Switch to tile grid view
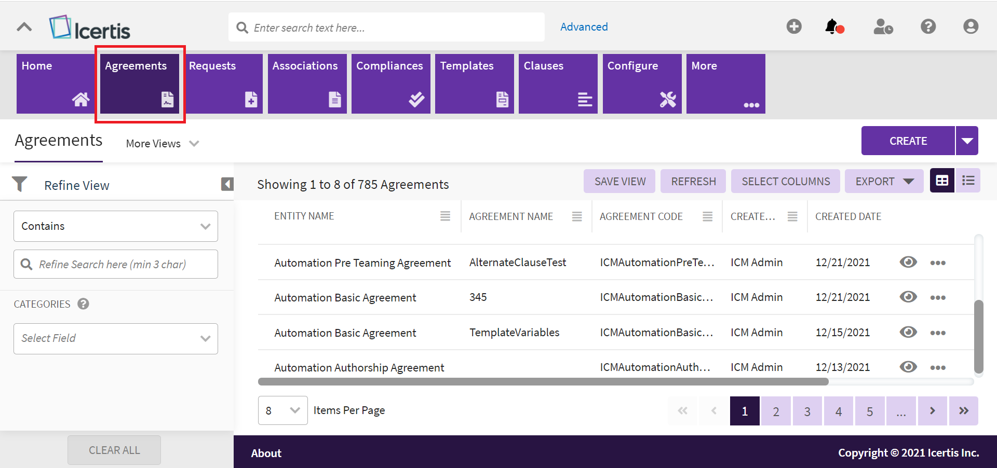 tap(942, 181)
